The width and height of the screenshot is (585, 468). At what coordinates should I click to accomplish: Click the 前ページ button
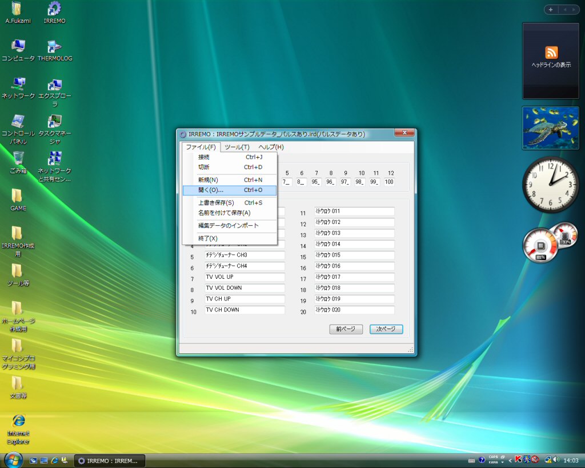346,329
